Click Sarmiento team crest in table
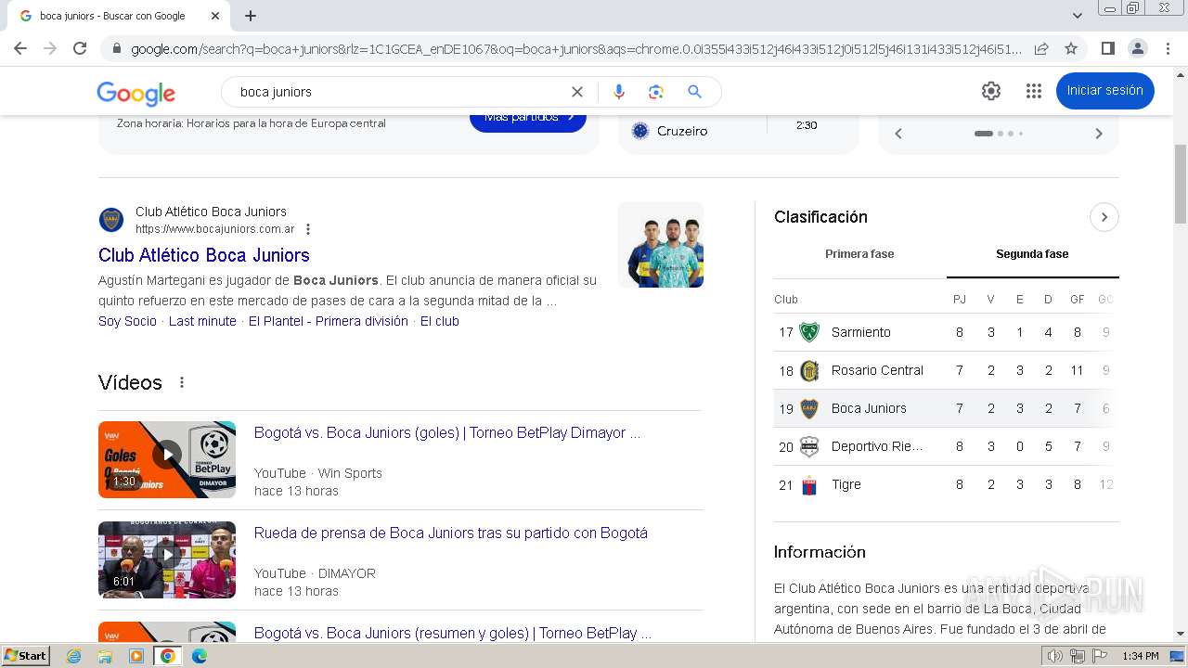This screenshot has height=668, width=1188. pyautogui.click(x=809, y=332)
